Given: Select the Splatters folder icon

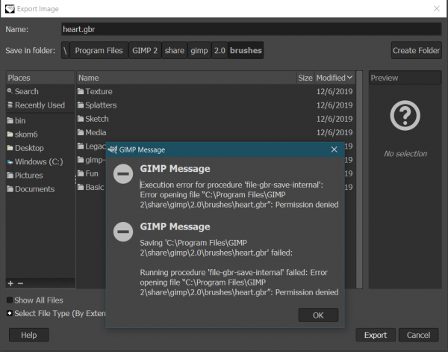Looking at the screenshot, I should [x=81, y=105].
